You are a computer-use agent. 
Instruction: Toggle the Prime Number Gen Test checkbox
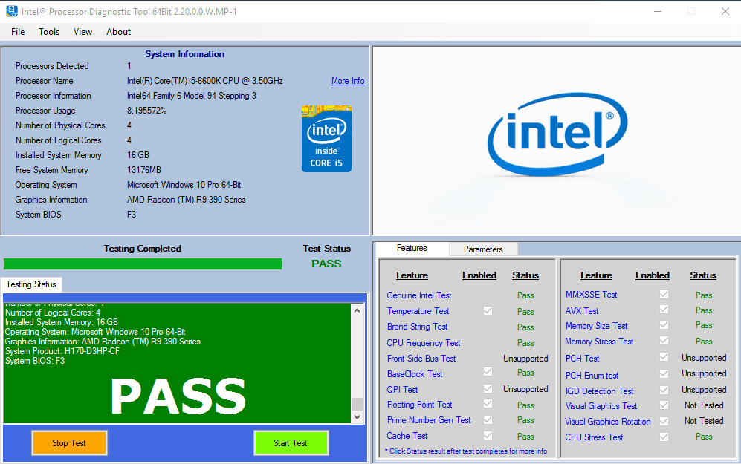(488, 419)
